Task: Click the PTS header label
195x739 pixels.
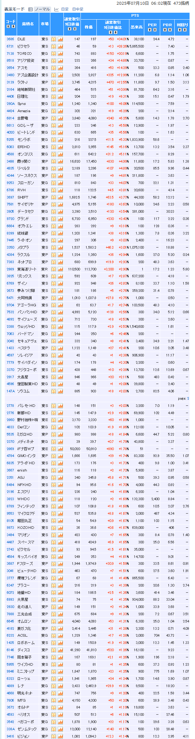Action: point(135,16)
